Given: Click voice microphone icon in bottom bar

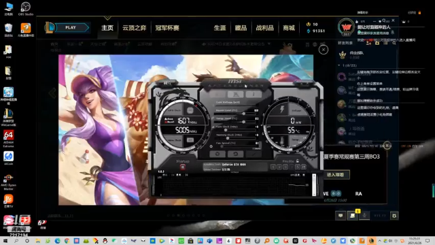Looking at the screenshot, I should pyautogui.click(x=364, y=216).
